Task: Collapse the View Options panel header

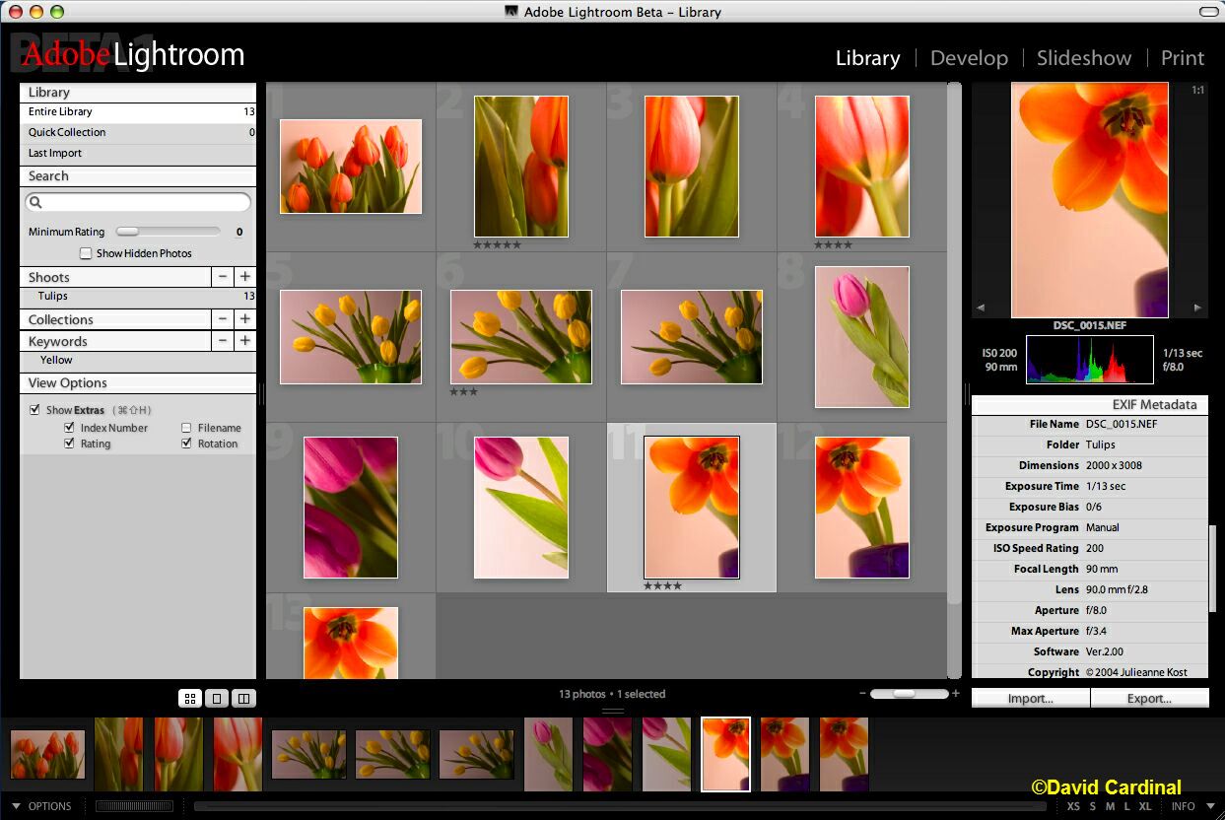Action: pos(138,383)
